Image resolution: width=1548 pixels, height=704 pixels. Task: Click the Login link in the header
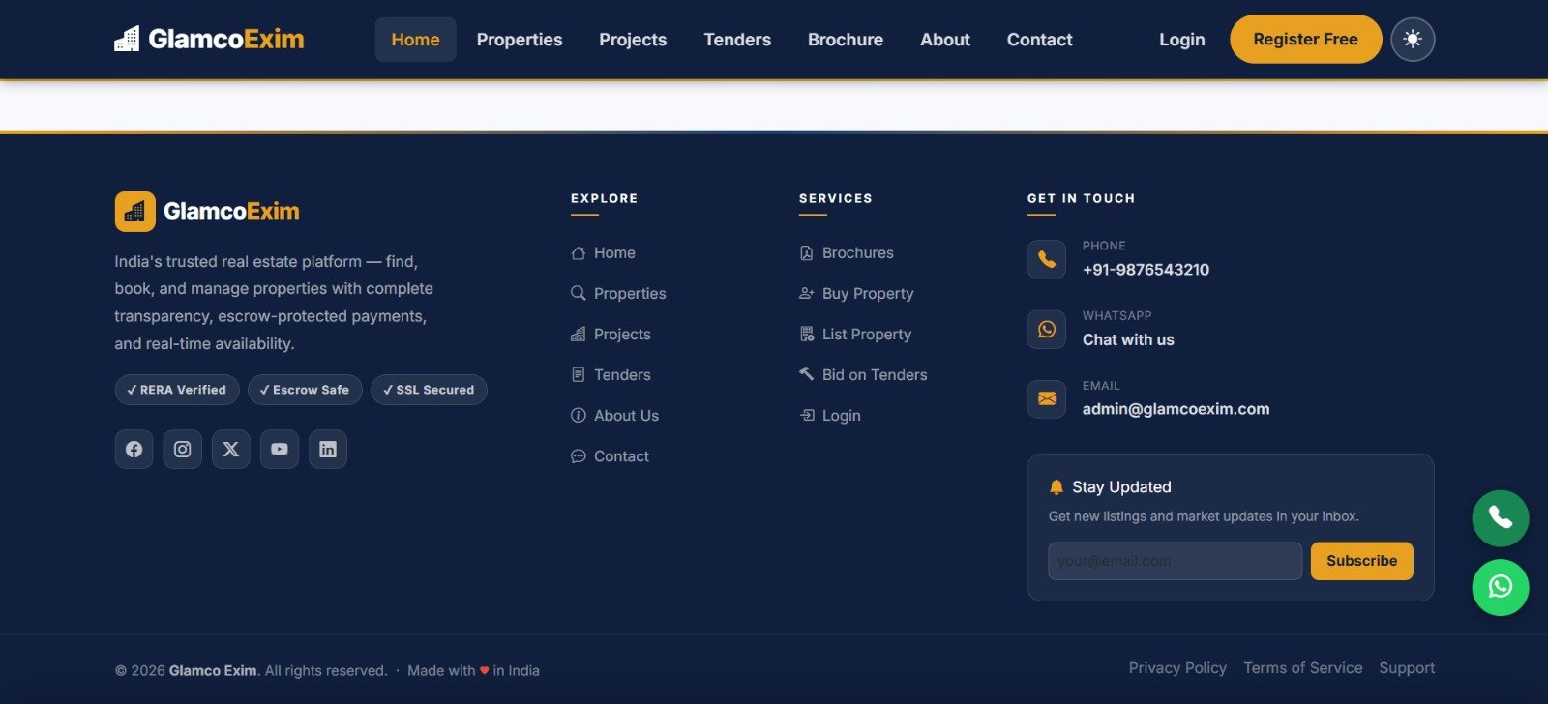(1181, 40)
